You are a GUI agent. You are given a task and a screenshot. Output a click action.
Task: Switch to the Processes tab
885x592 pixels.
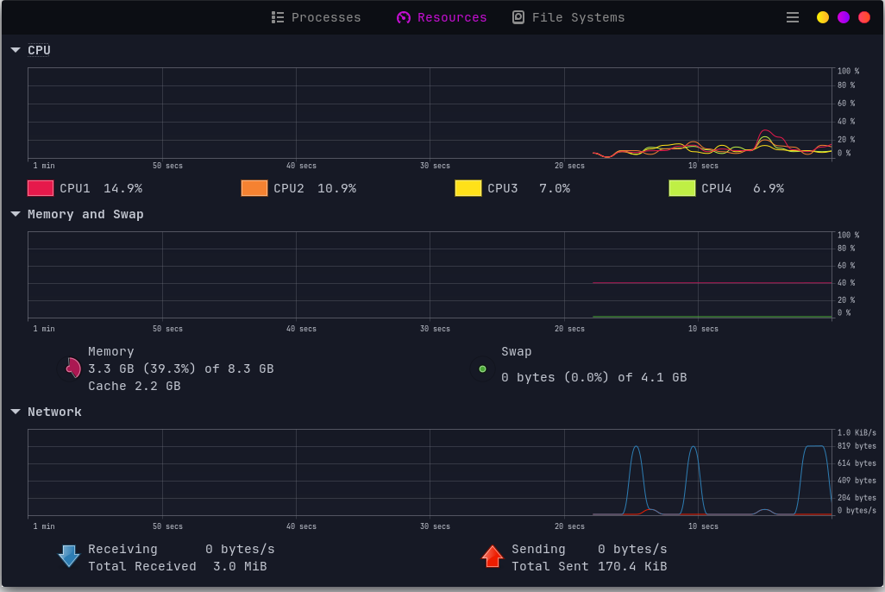click(316, 16)
